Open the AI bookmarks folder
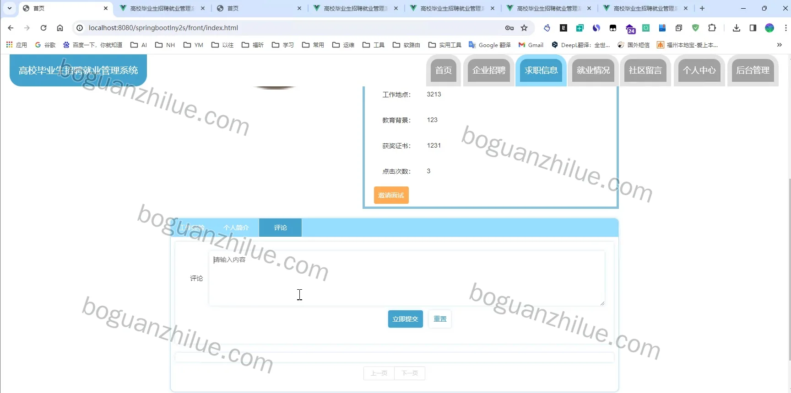This screenshot has height=393, width=791. point(139,45)
